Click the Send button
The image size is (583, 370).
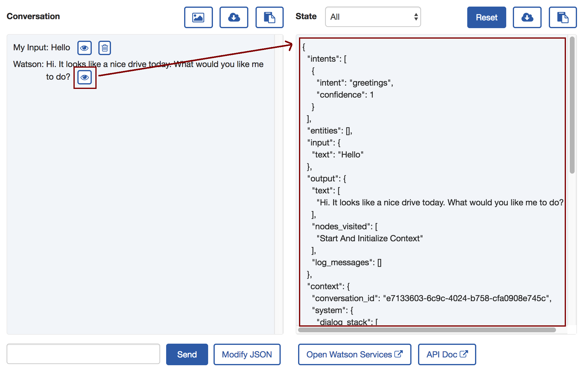187,354
